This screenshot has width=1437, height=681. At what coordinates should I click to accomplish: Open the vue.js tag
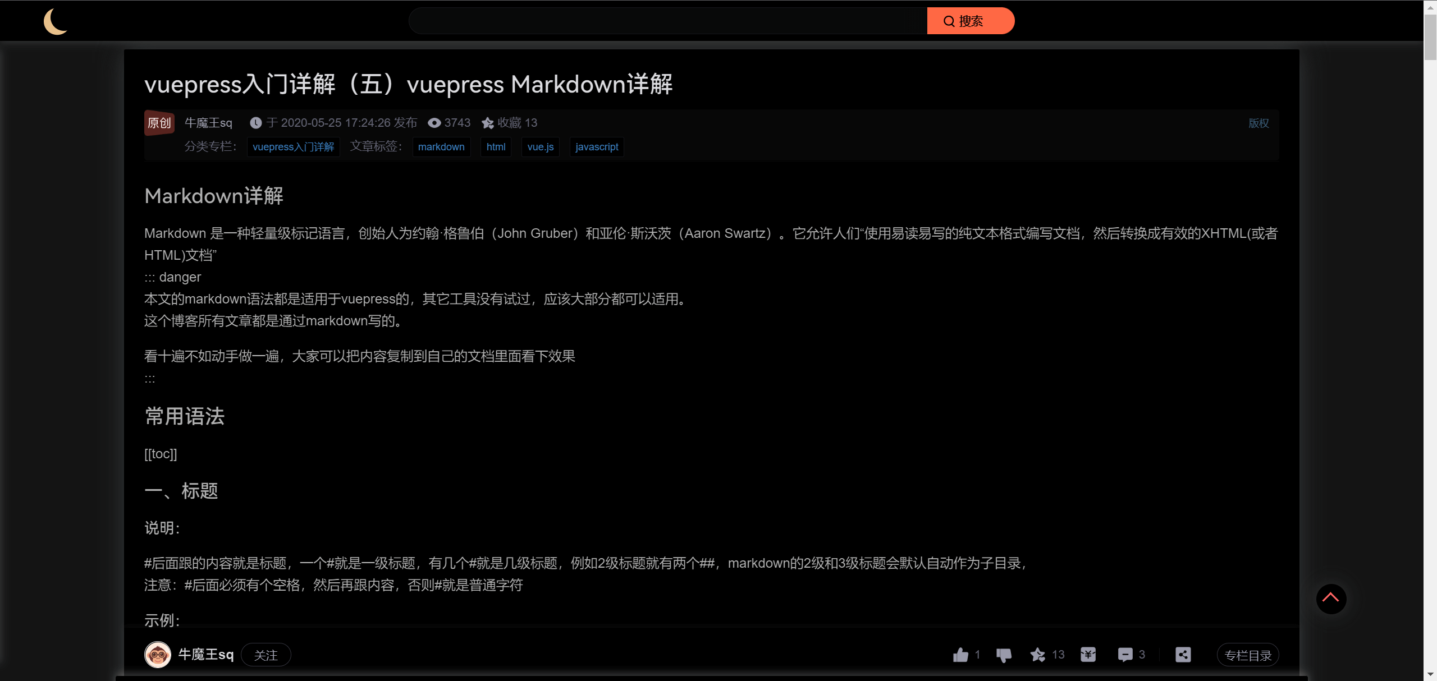(x=539, y=146)
